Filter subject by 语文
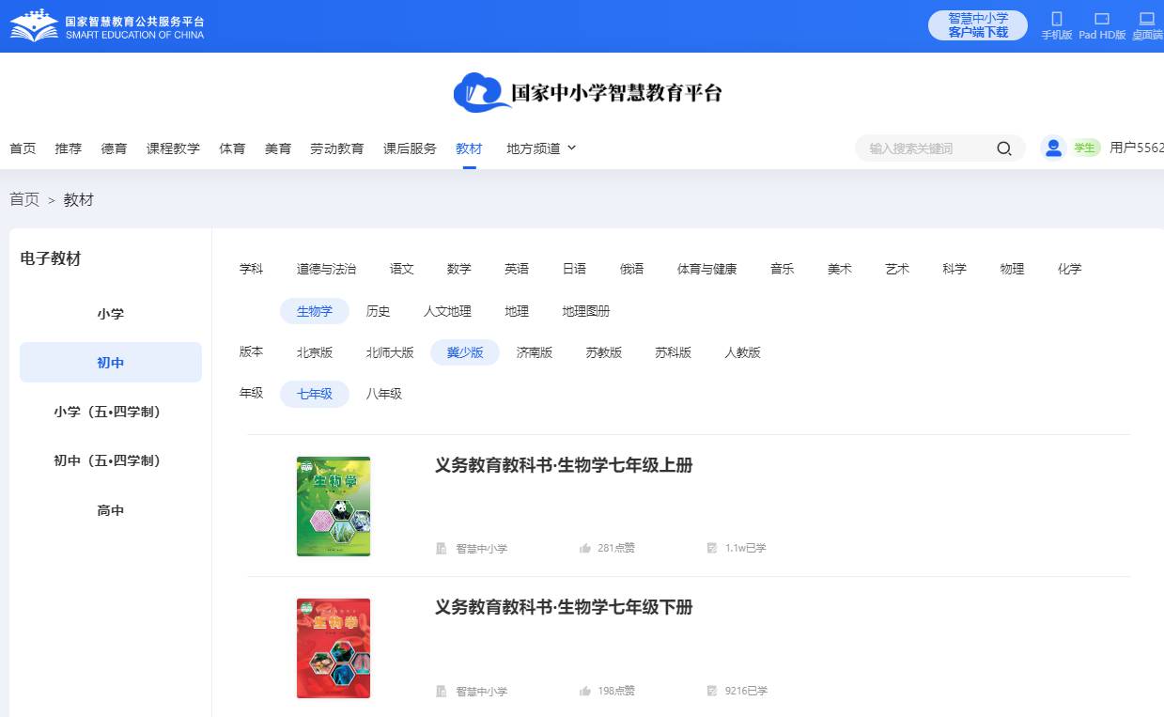The height and width of the screenshot is (717, 1164). (402, 269)
